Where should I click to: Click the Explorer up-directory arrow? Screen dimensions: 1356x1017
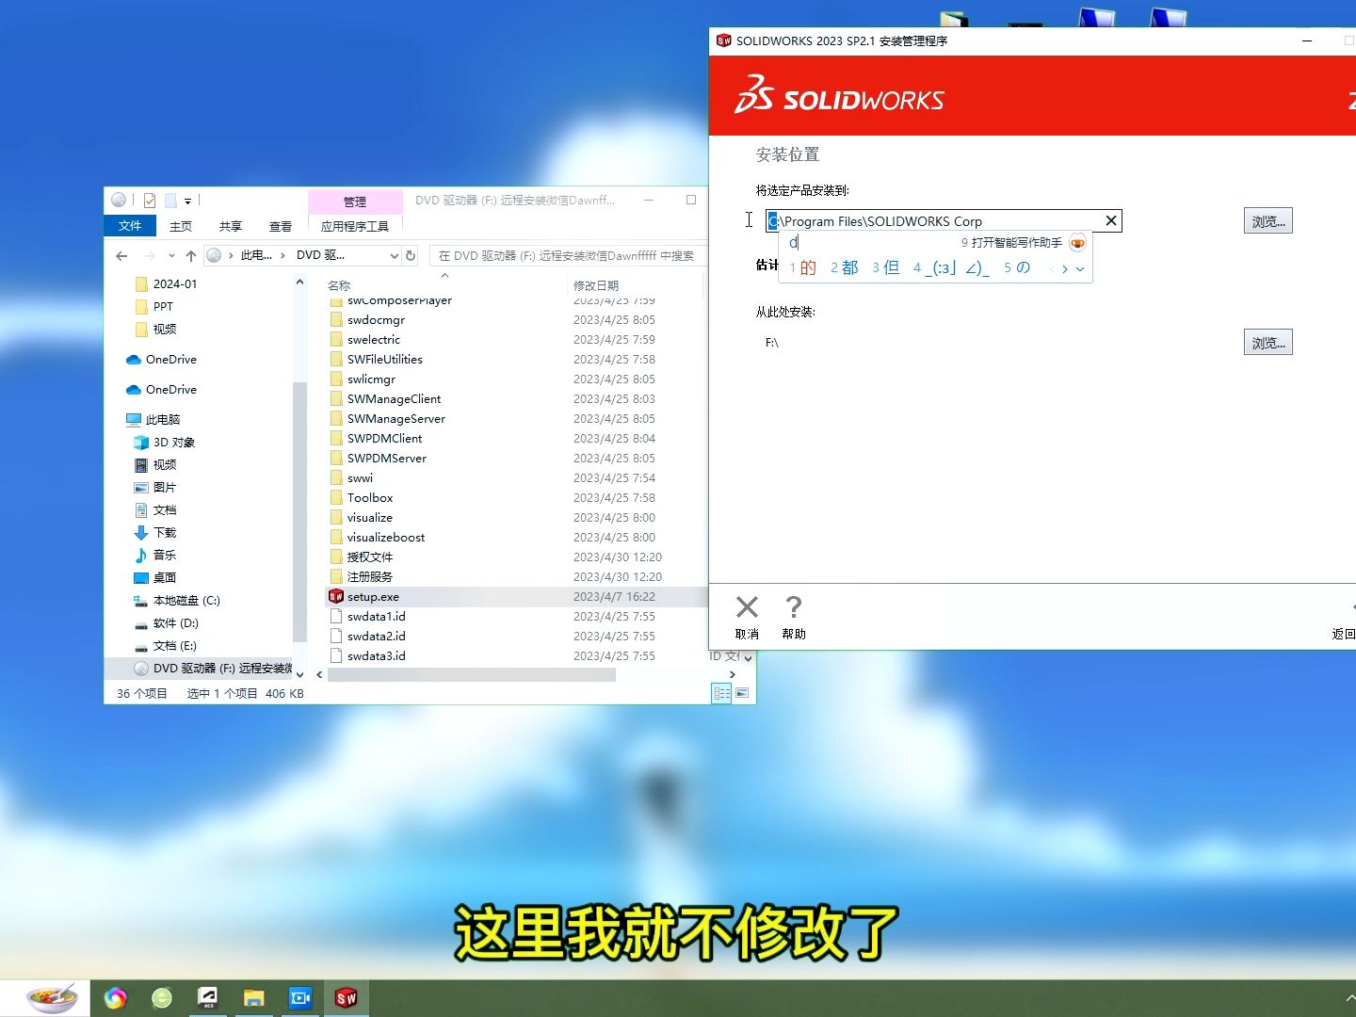click(x=191, y=255)
